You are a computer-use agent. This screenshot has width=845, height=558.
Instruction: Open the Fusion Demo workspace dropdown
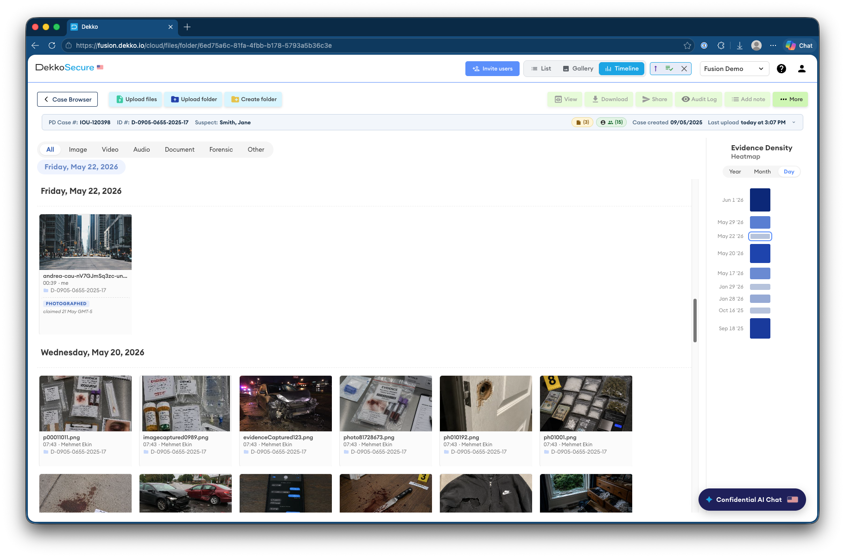(x=734, y=69)
